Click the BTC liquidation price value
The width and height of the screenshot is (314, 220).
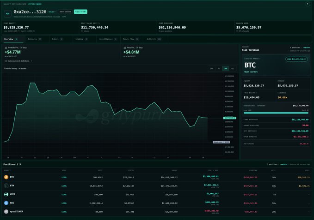(x=303, y=177)
